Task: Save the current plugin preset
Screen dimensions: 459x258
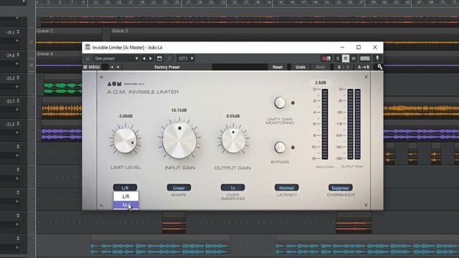Action: 159,59
